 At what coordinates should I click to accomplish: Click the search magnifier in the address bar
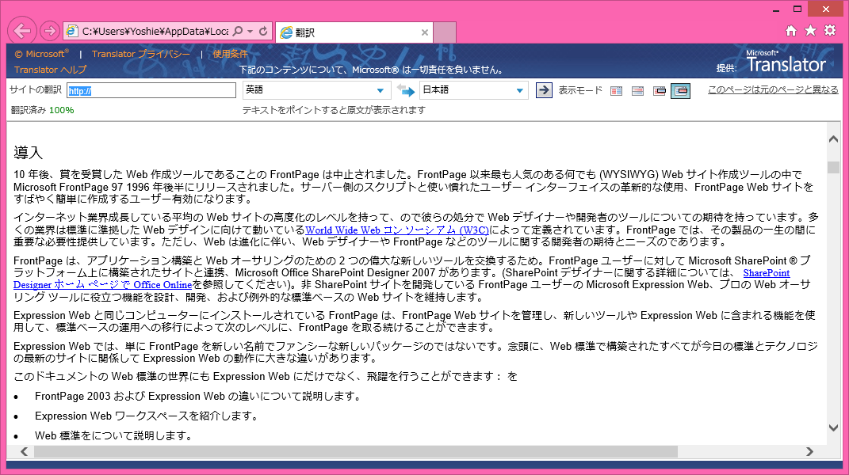pos(238,32)
